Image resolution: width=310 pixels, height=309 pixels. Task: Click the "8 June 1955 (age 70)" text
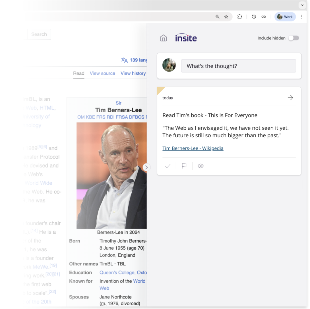pos(122,248)
